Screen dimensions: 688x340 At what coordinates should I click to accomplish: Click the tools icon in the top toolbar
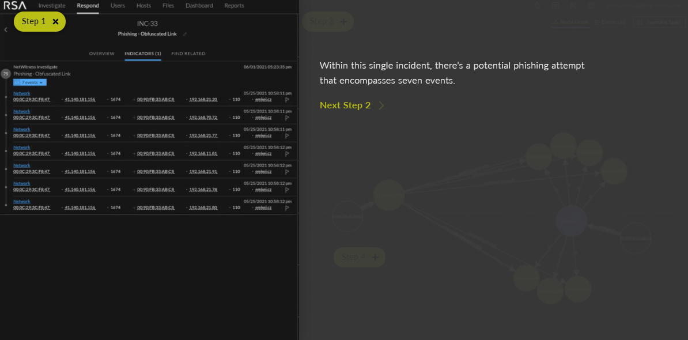(574, 6)
